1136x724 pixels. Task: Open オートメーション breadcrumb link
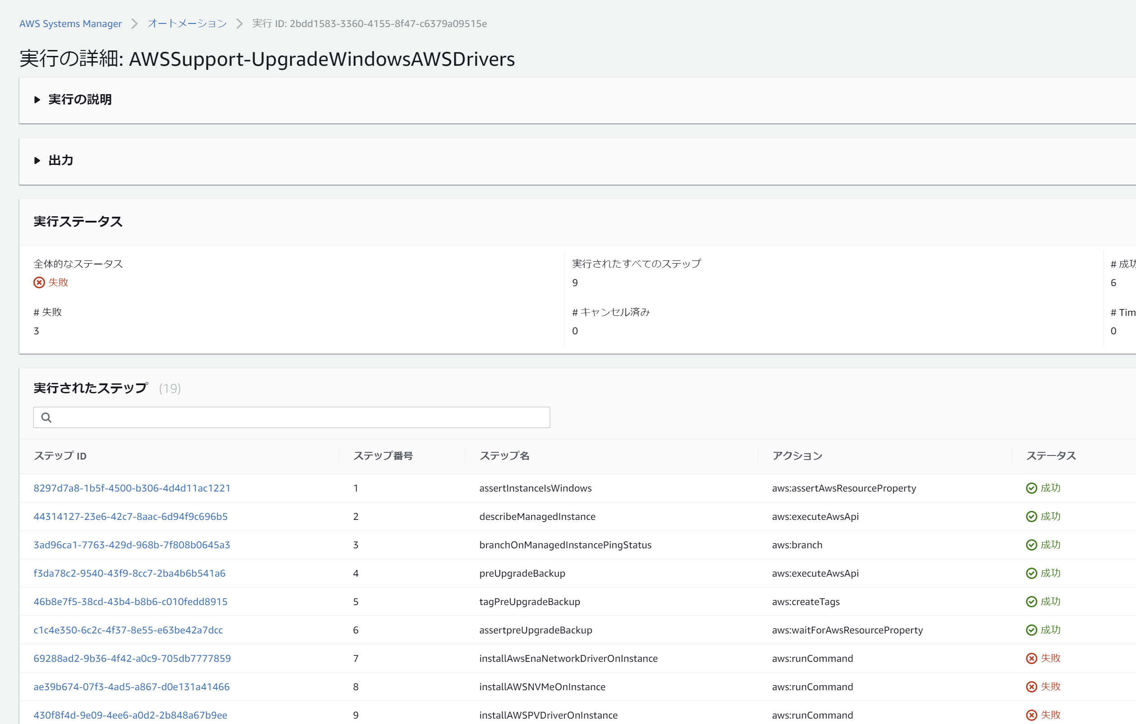click(187, 23)
